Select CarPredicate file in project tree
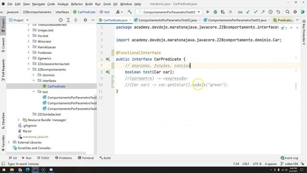307x173 pixels. coord(57,86)
